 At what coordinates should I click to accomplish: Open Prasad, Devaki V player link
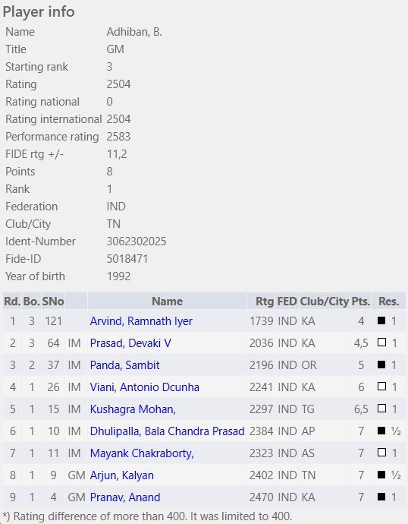click(130, 343)
